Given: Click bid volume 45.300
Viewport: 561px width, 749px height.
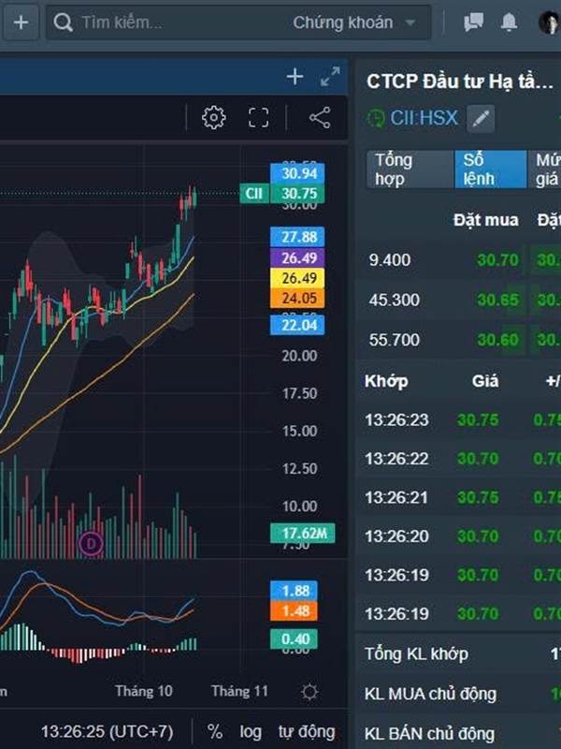Looking at the screenshot, I should (x=394, y=300).
